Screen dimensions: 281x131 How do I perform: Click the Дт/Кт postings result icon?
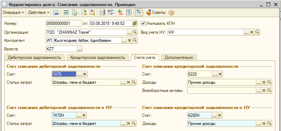point(120,12)
